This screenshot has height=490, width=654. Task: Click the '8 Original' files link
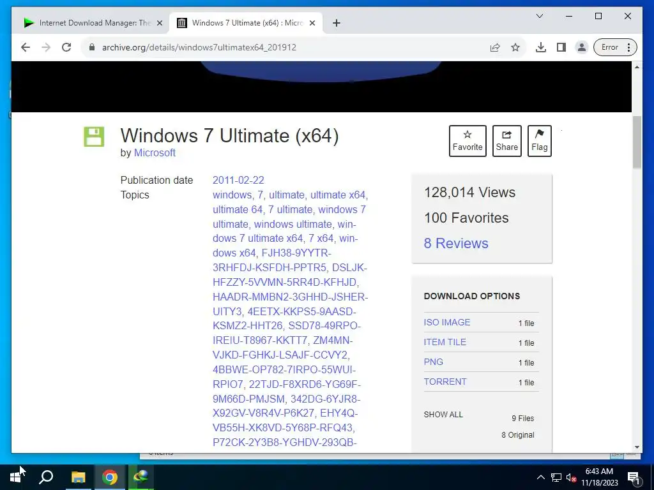pos(517,435)
